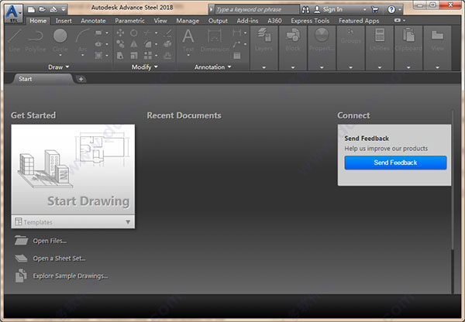
Task: Click the Help question mark icon
Action: tap(391, 10)
